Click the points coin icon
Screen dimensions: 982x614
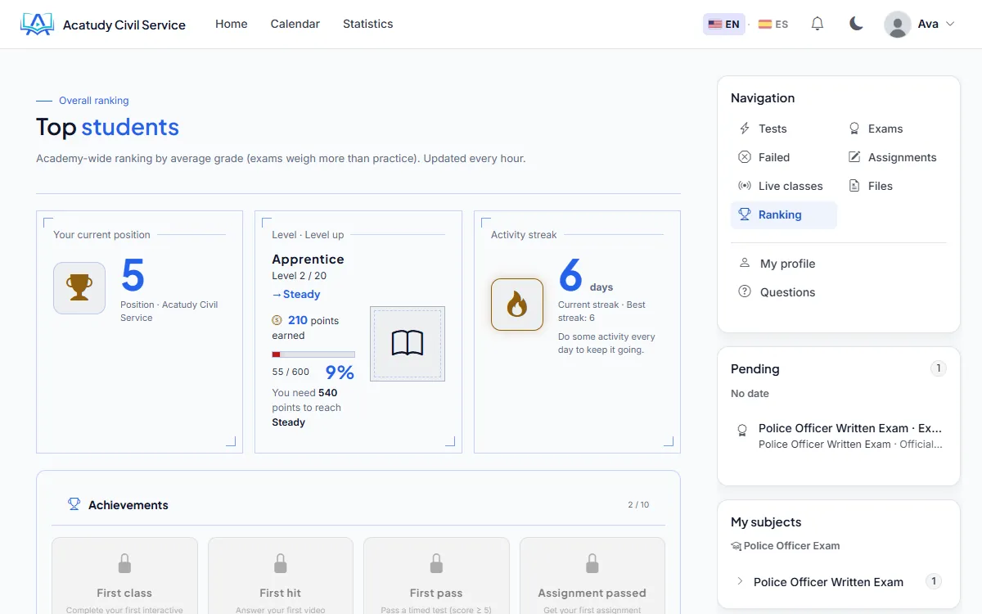tap(277, 320)
